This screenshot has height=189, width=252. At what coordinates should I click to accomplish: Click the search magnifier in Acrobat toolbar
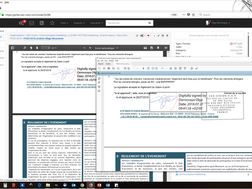pyautogui.click(x=118, y=68)
